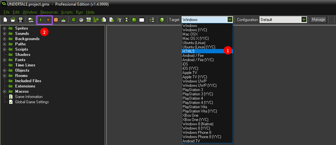Expand the Backgrounds folder
Screen dimensions: 336x145
4,39
